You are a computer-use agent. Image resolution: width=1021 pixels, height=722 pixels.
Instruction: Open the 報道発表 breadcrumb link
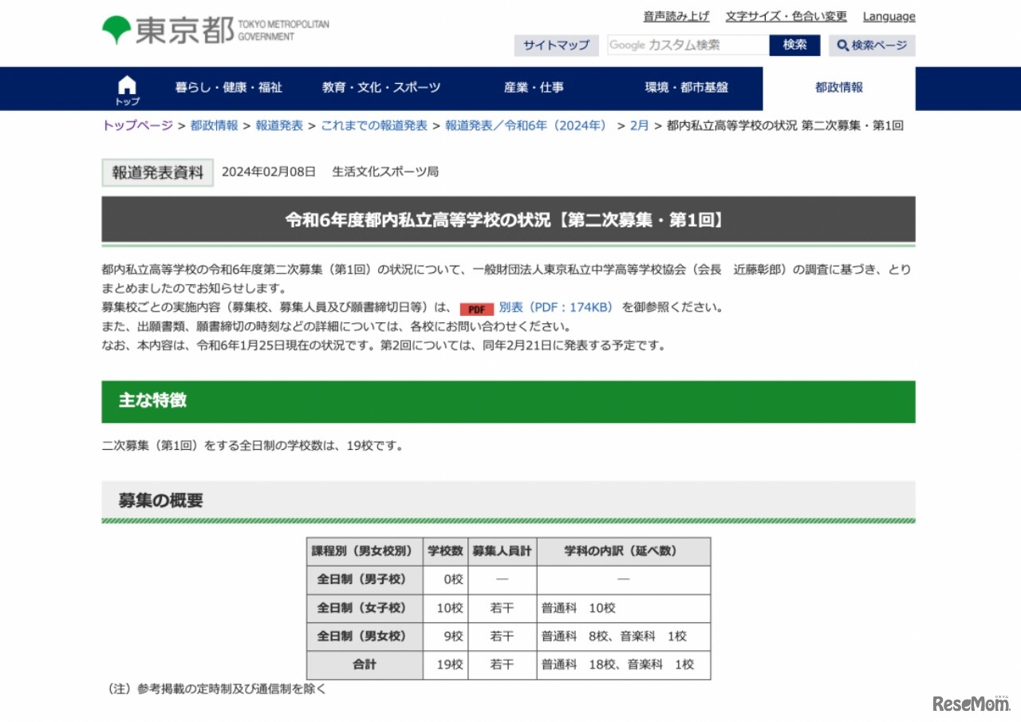tap(279, 125)
